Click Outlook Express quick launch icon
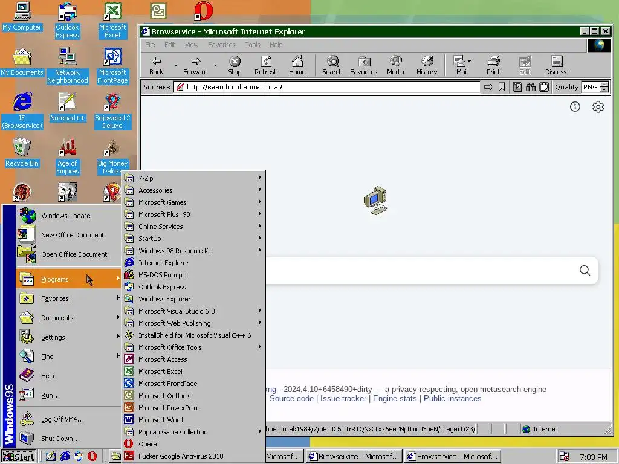Image resolution: width=619 pixels, height=464 pixels. 79,457
